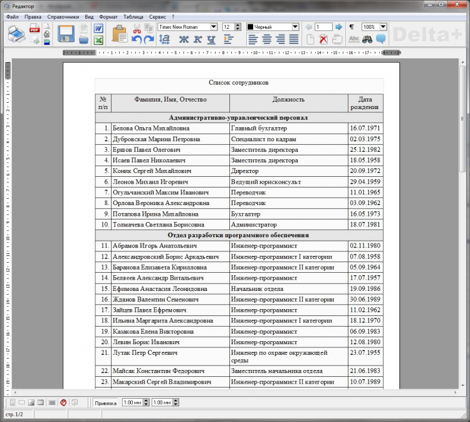Export the document to PDF
The height and width of the screenshot is (422, 470).
(34, 28)
